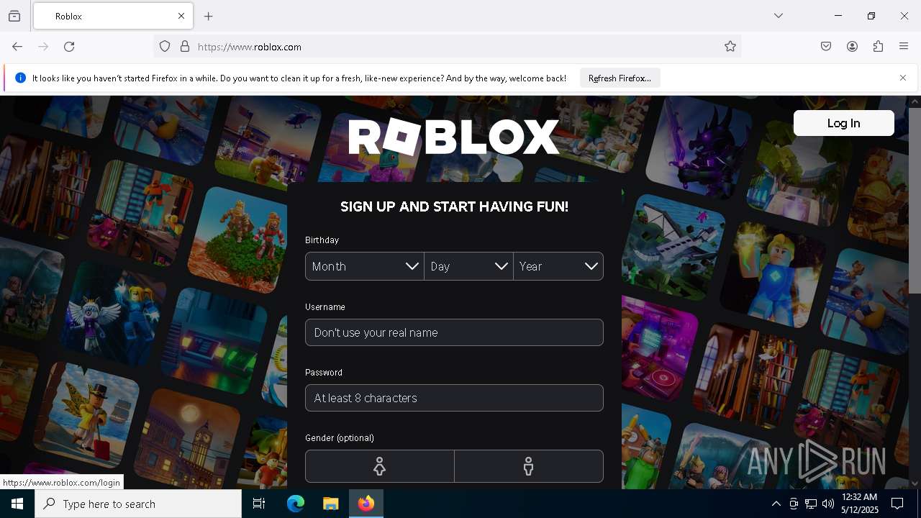Screen dimensions: 921x518
Task: Open the Windows Start menu
Action: tap(17, 504)
